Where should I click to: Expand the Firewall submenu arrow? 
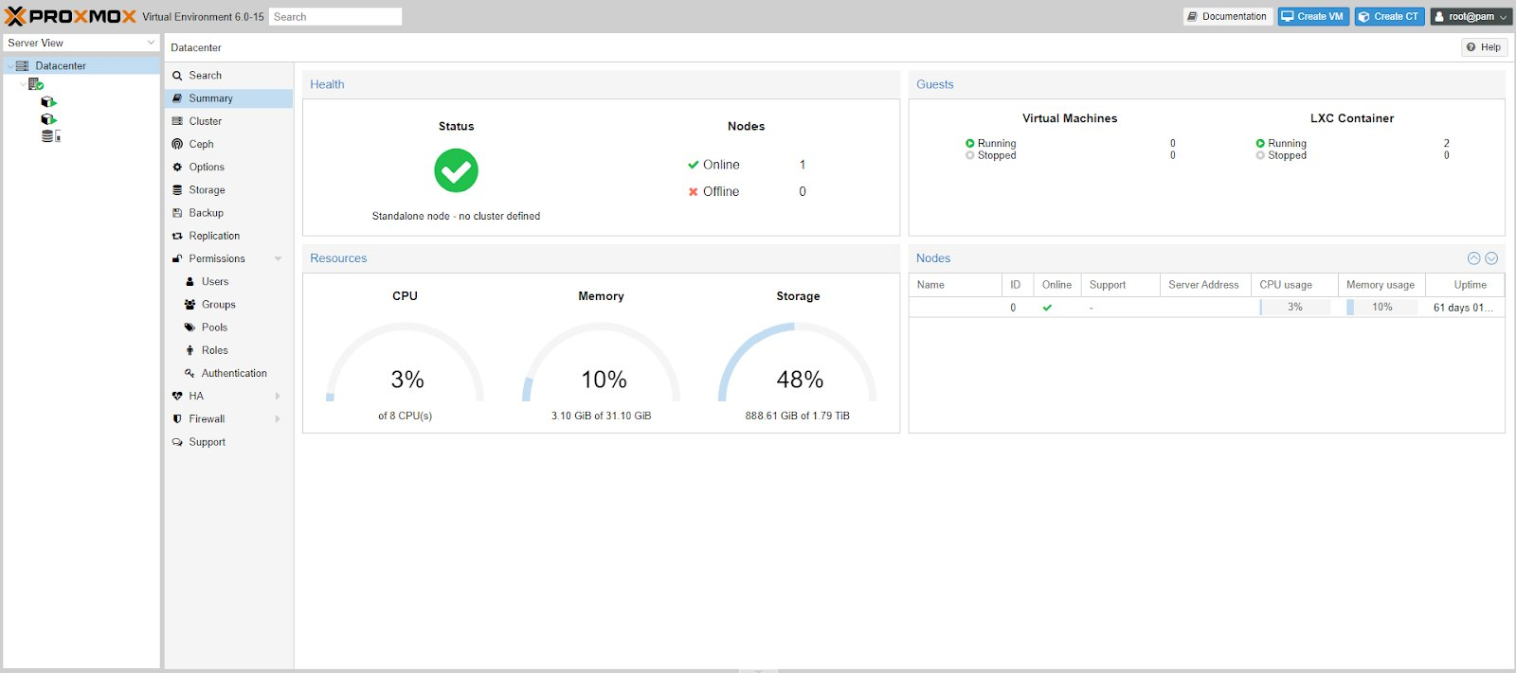[x=278, y=419]
